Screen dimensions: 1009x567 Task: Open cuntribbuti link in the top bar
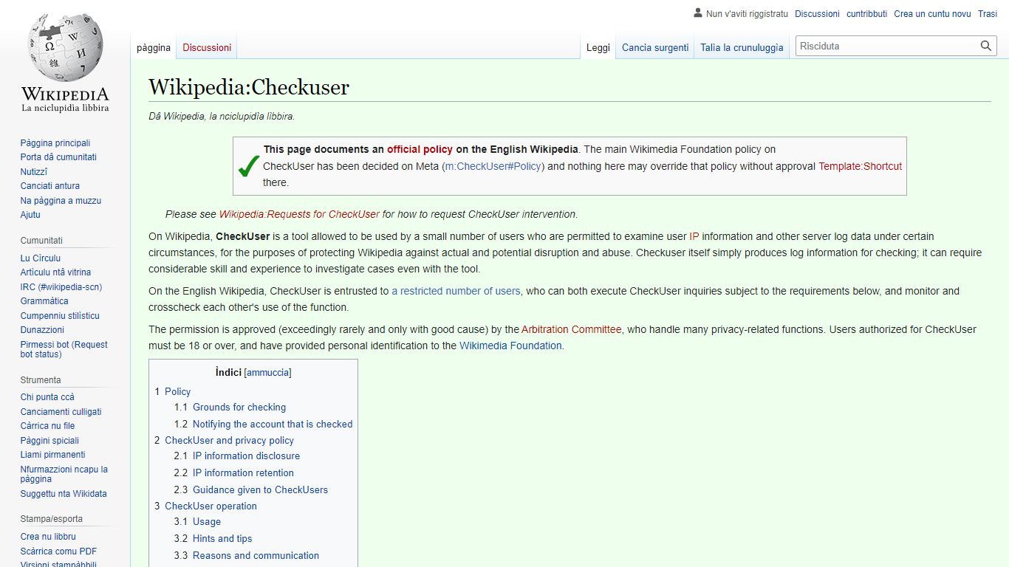click(x=867, y=14)
